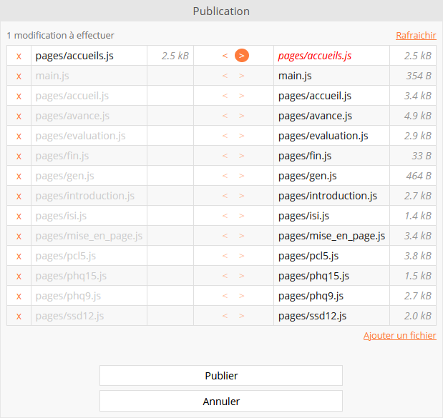Click the x icon for pages/accueils.js
Viewport: 443px width, 418px height.
pos(19,56)
